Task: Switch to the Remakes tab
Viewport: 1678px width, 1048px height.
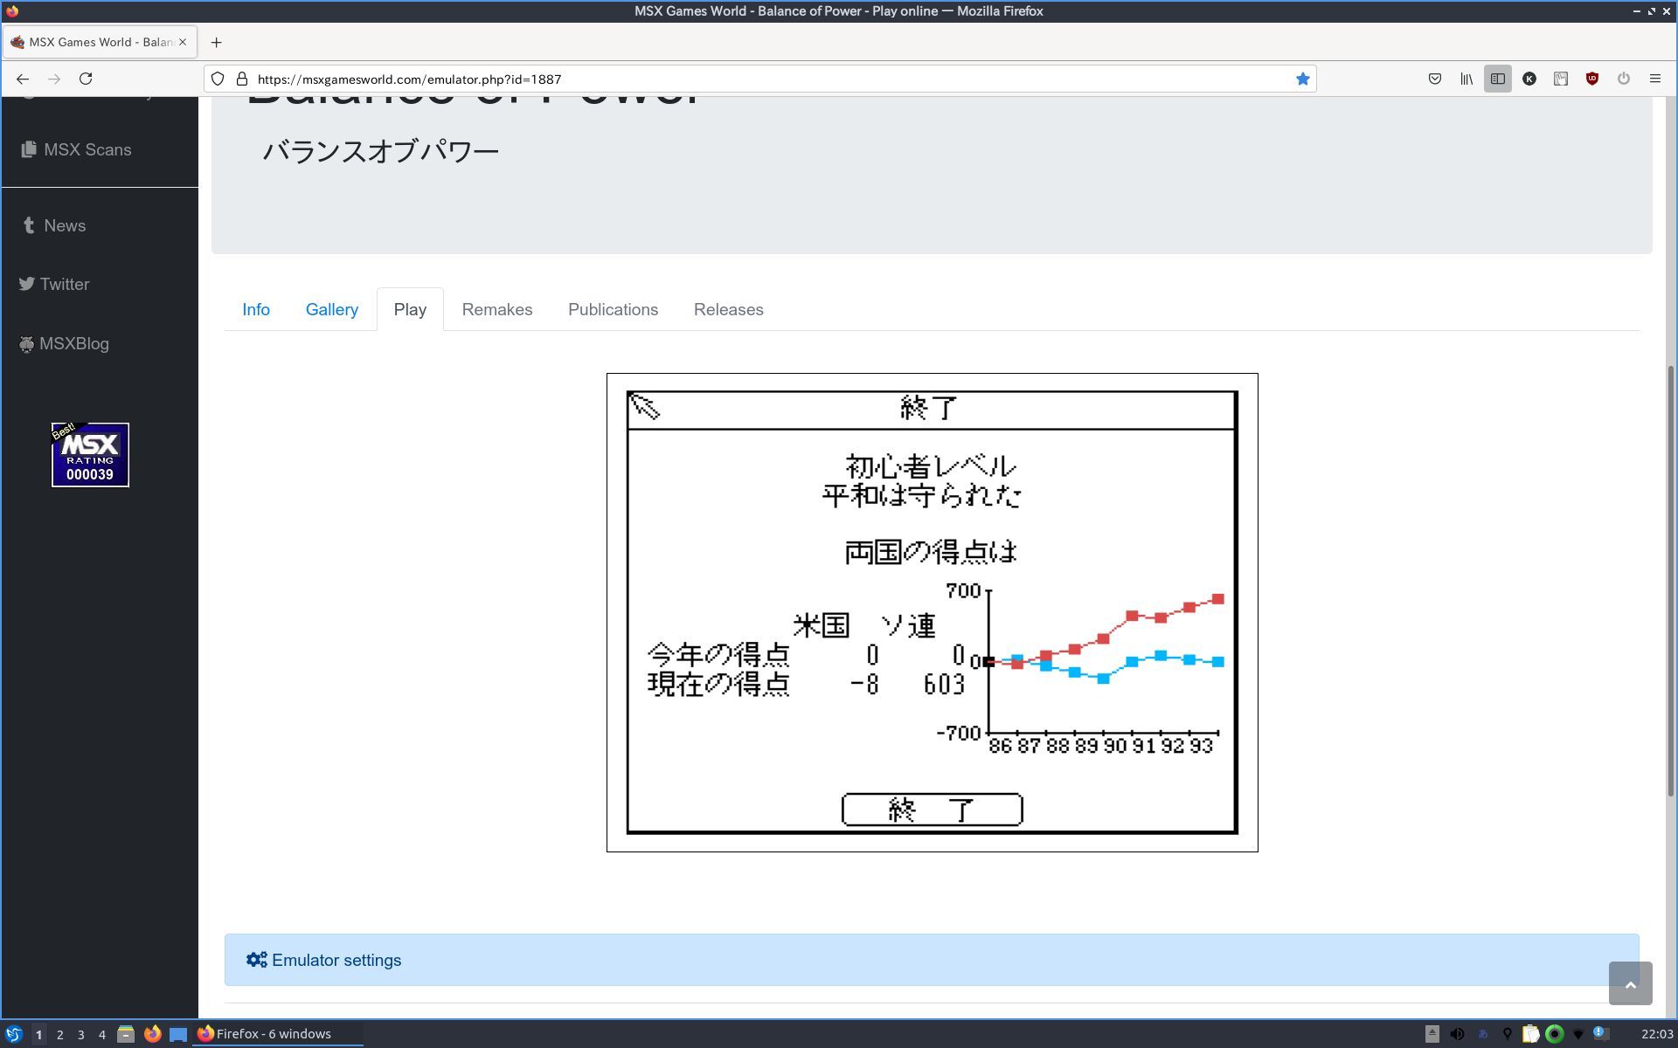Action: click(x=497, y=309)
